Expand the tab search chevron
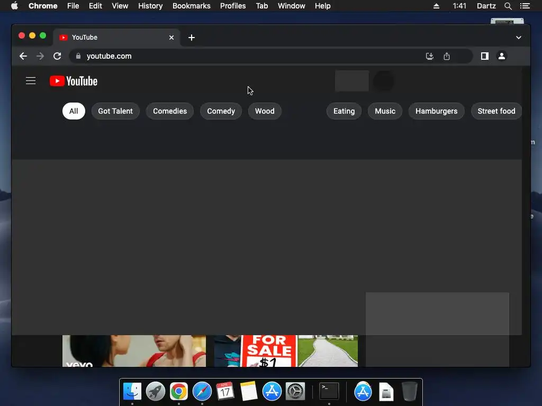 (x=519, y=38)
